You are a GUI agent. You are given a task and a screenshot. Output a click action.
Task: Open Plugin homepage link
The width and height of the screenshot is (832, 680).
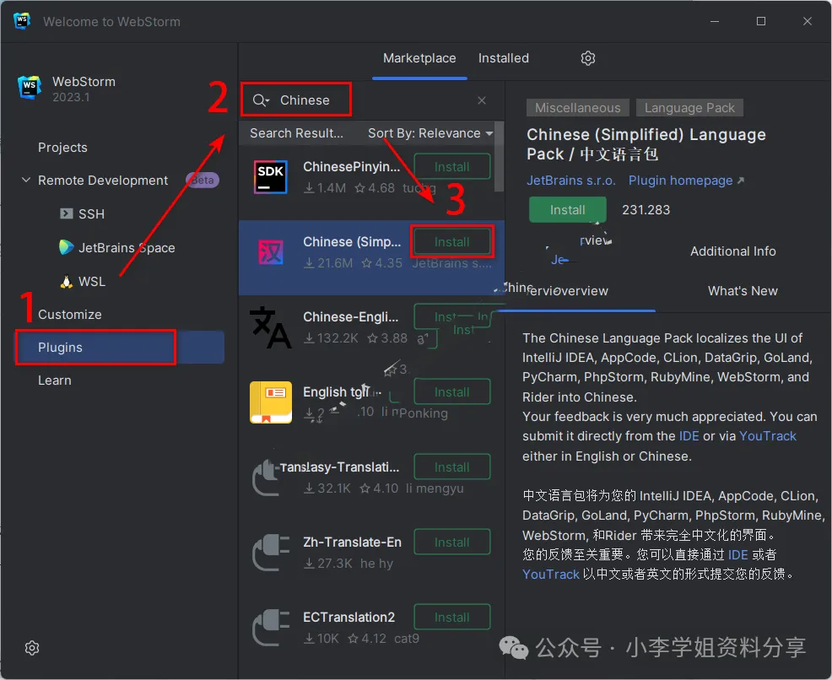(x=686, y=181)
